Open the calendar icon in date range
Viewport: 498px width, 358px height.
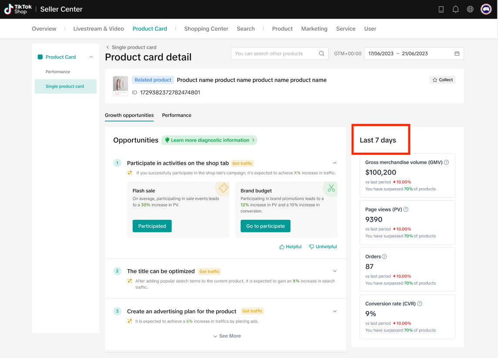pos(457,54)
